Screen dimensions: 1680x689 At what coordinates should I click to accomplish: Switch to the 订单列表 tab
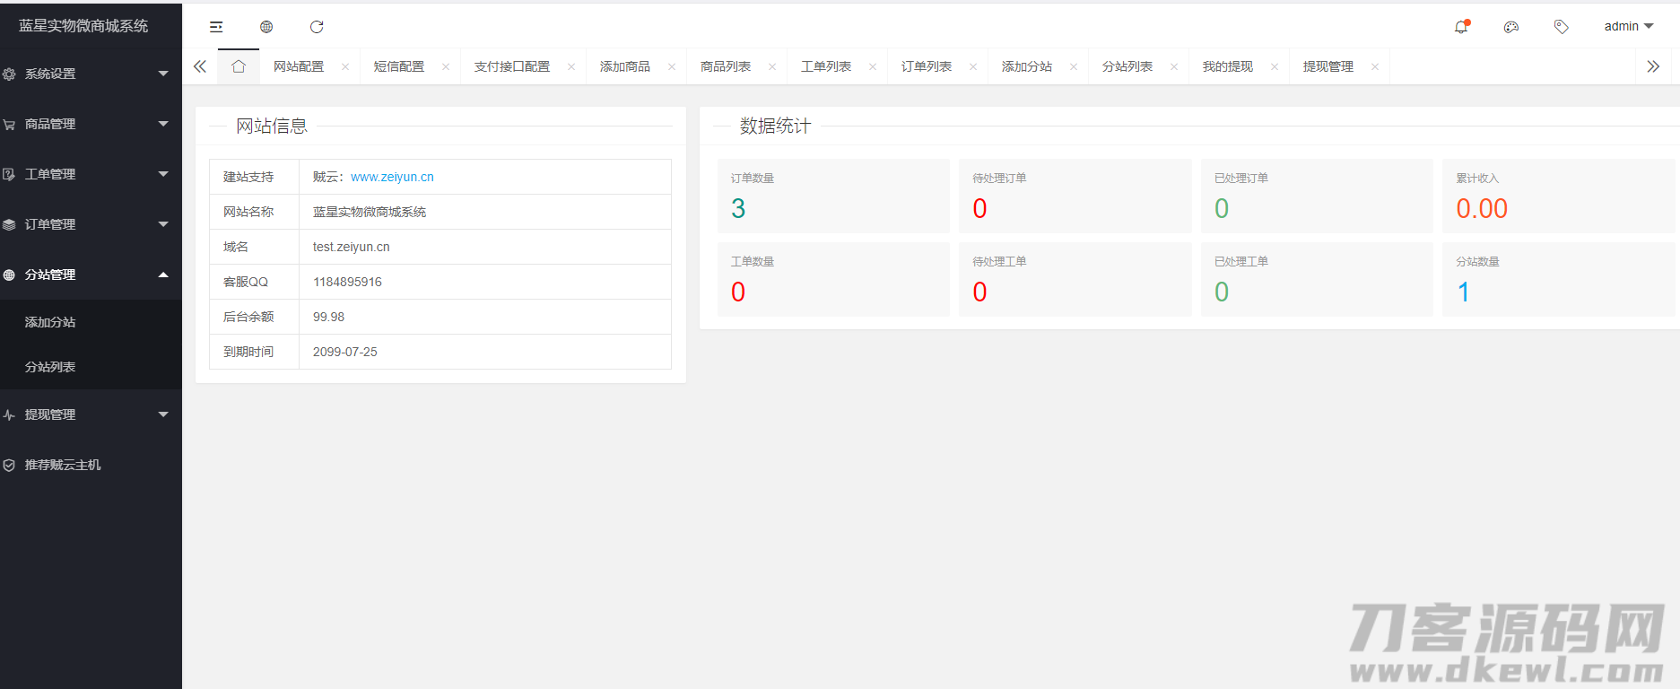[927, 66]
